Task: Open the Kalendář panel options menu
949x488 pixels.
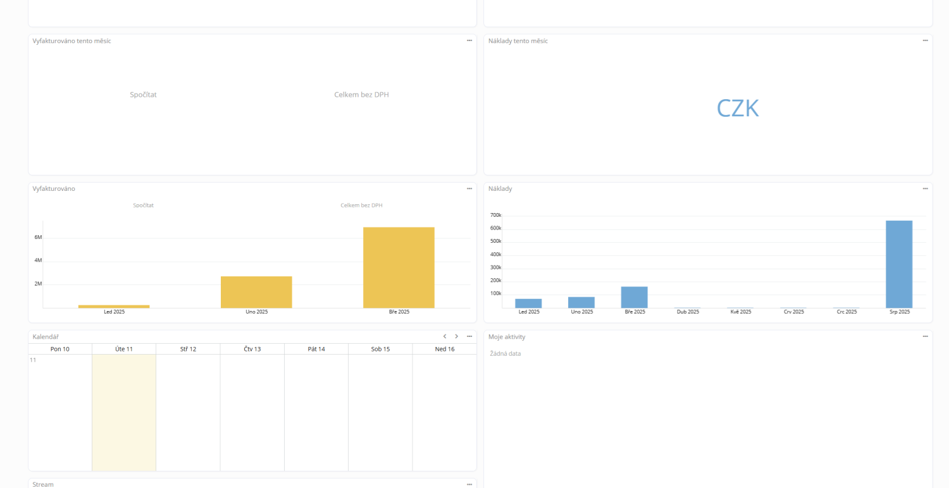Action: [x=469, y=336]
